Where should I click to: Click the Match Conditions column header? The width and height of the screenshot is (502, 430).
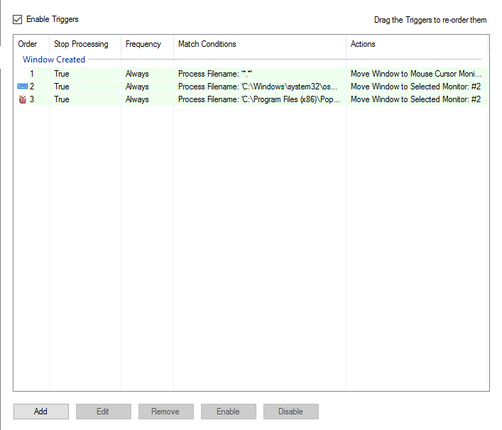207,44
